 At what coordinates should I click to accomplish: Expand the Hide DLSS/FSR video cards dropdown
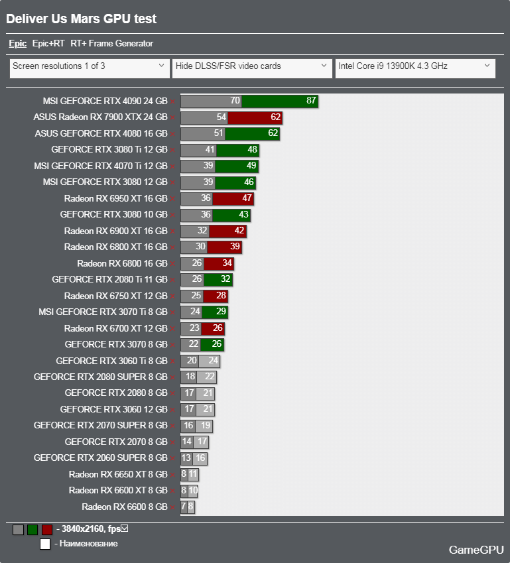coord(252,68)
